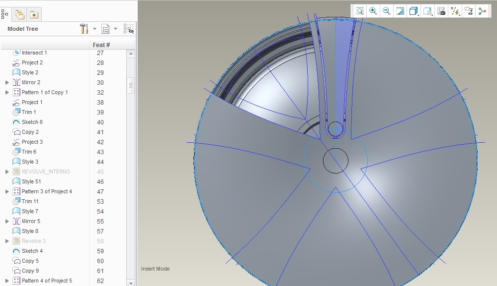Viewport: 497px width, 286px height.
Task: Select the Trim 6 feature icon
Action: pos(16,152)
